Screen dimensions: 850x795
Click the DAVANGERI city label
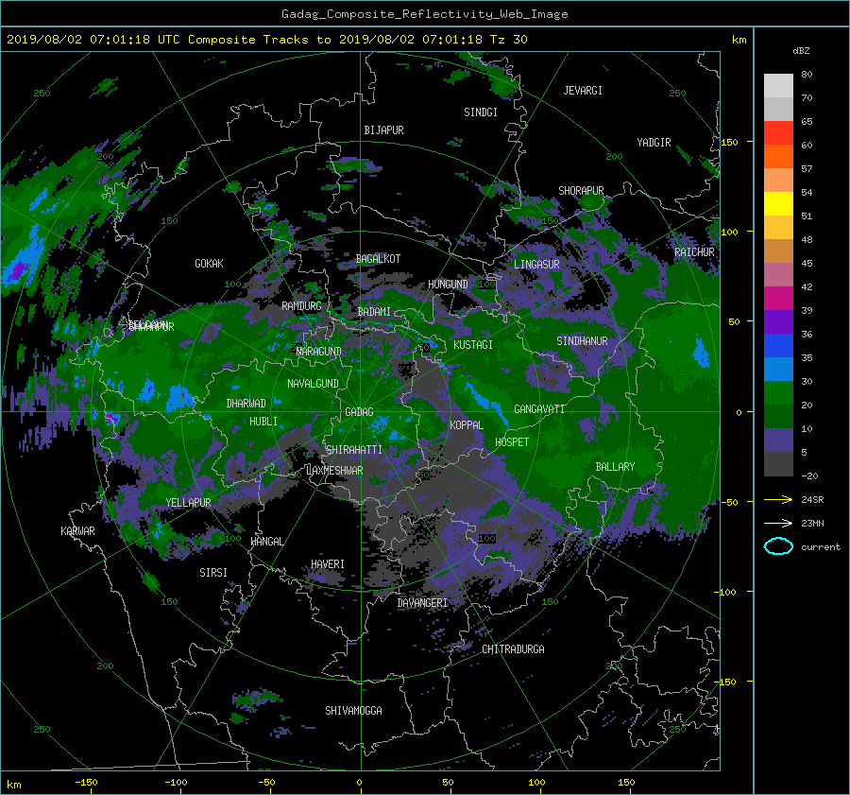(422, 603)
